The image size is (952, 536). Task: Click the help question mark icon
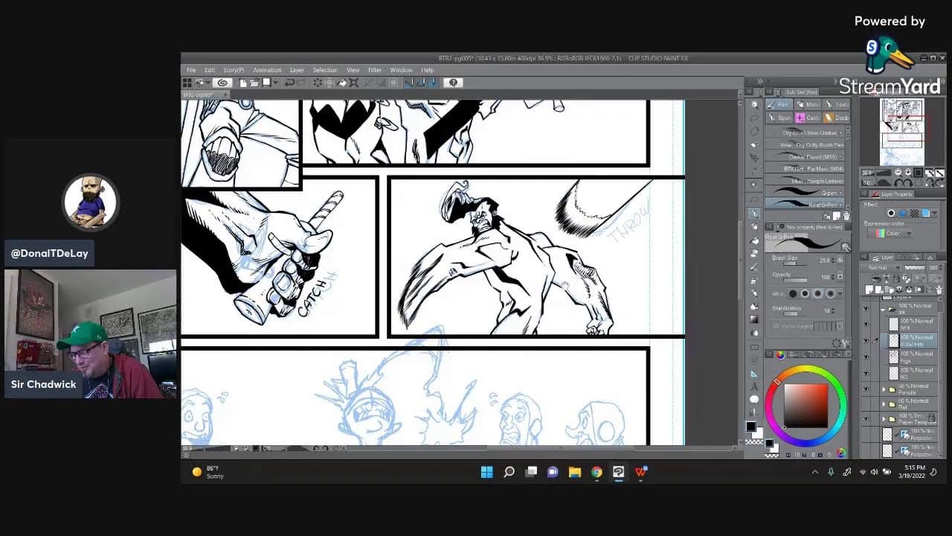pos(454,83)
